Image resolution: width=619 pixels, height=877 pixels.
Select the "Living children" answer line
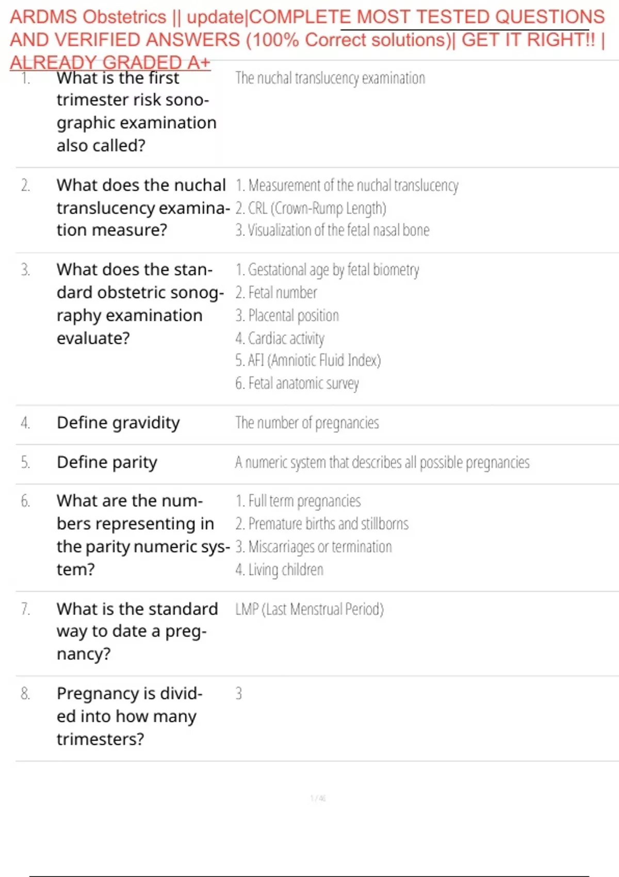(x=279, y=570)
